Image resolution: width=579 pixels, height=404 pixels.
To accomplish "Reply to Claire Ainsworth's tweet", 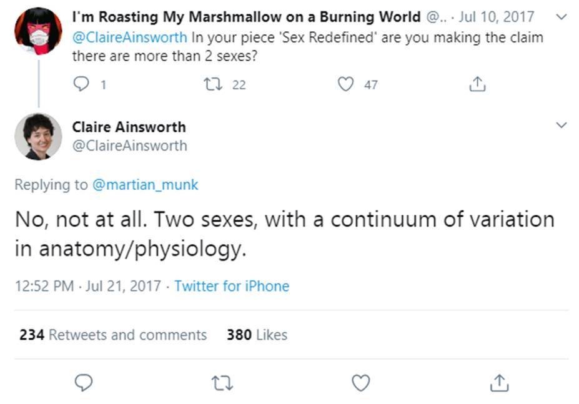I will click(84, 383).
